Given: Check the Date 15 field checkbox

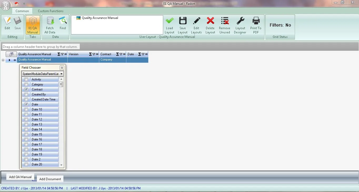Looking at the screenshot, I should tap(26, 134).
